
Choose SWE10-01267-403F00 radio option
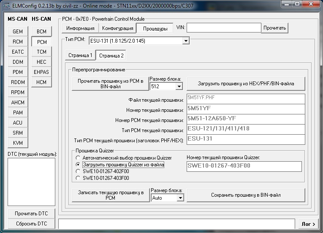coord(78,178)
